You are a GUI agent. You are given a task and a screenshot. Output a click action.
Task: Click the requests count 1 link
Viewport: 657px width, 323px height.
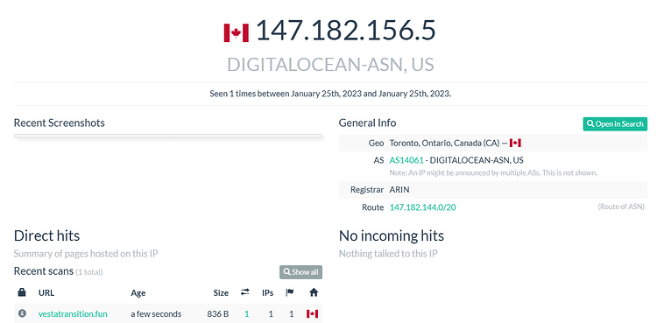247,313
